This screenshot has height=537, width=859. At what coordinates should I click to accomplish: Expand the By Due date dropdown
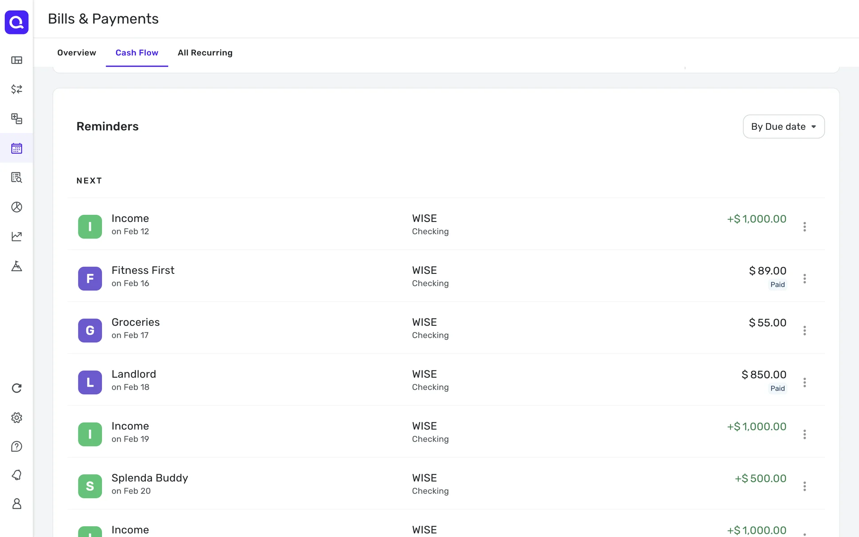coord(783,127)
